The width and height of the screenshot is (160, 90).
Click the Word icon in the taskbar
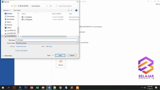49,88
